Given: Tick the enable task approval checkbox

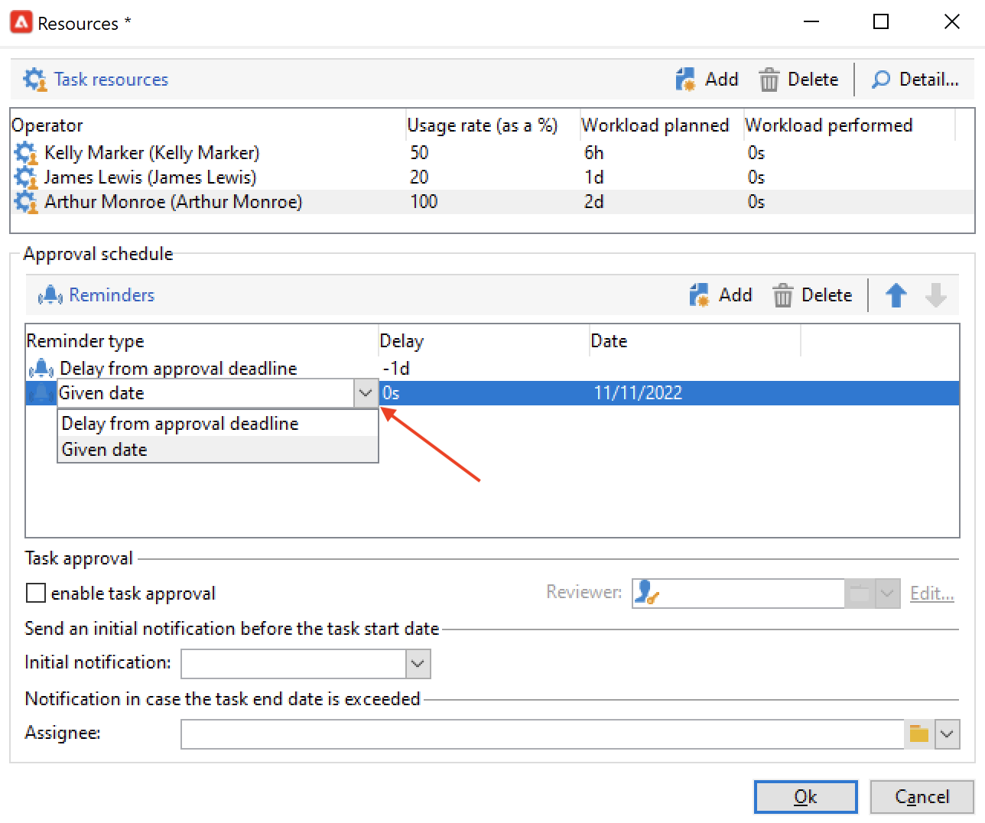Looking at the screenshot, I should click(36, 593).
